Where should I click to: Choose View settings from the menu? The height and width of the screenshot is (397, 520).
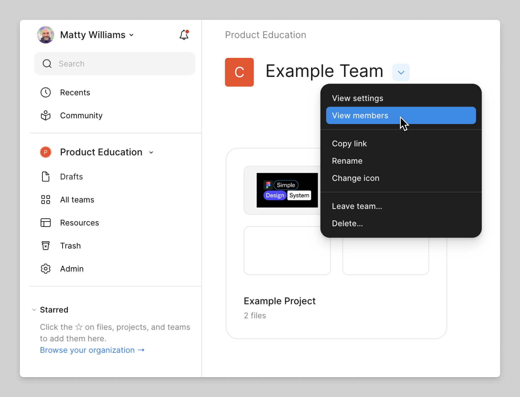[357, 98]
